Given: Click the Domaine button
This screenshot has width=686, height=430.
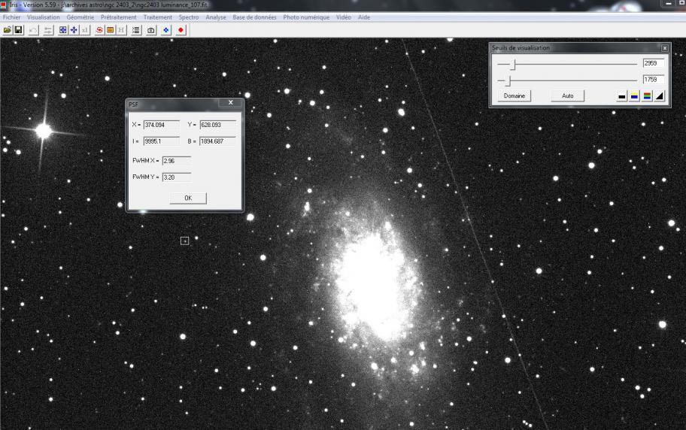Looking at the screenshot, I should (x=514, y=95).
